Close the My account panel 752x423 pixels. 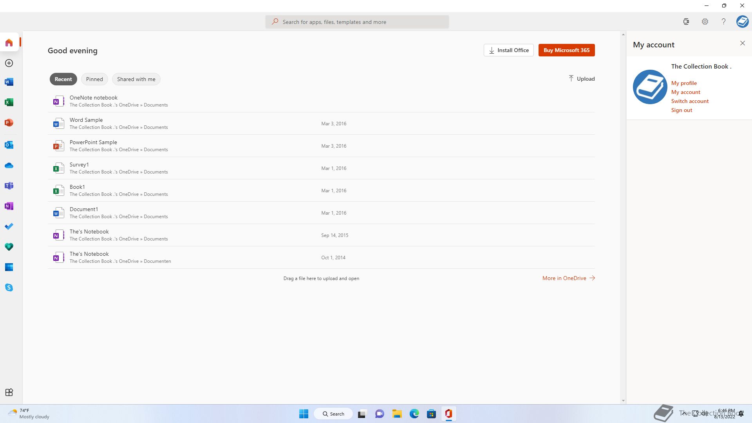pos(743,43)
